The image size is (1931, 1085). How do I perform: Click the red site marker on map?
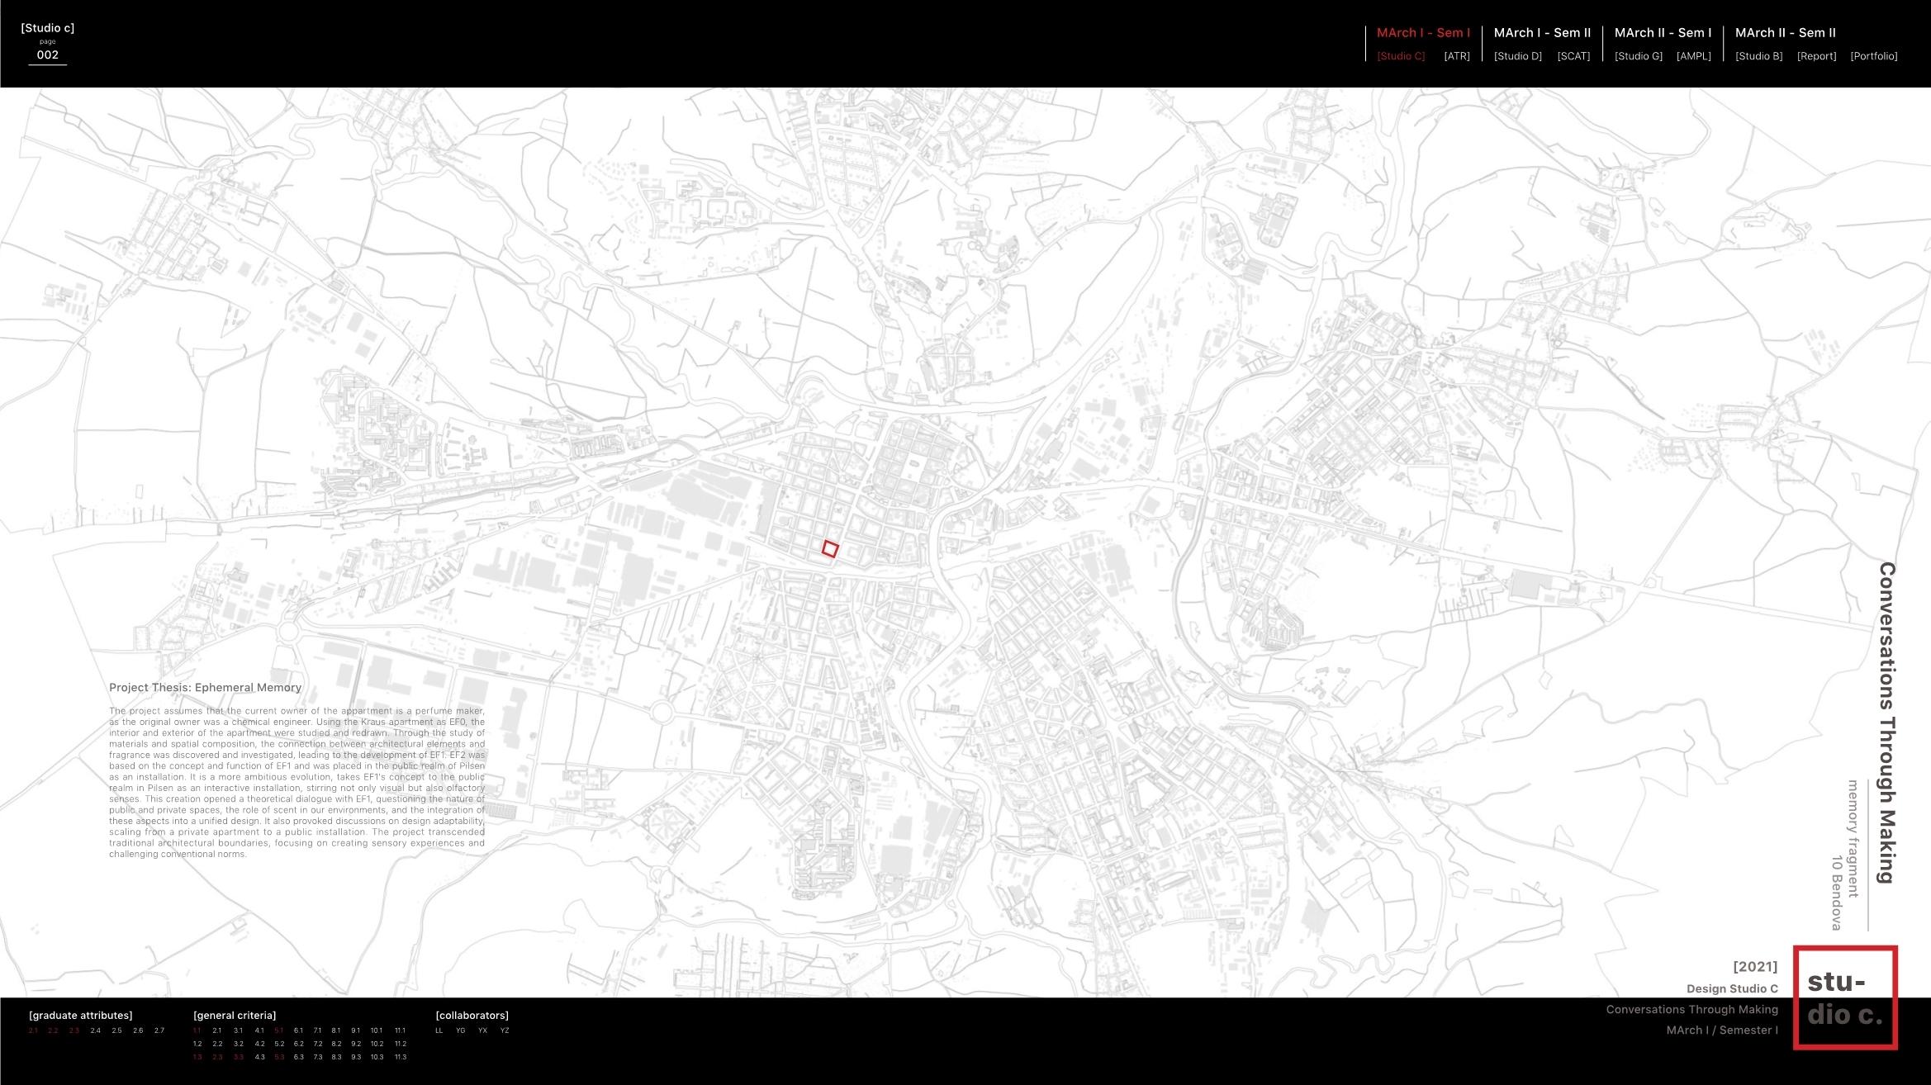click(x=830, y=549)
